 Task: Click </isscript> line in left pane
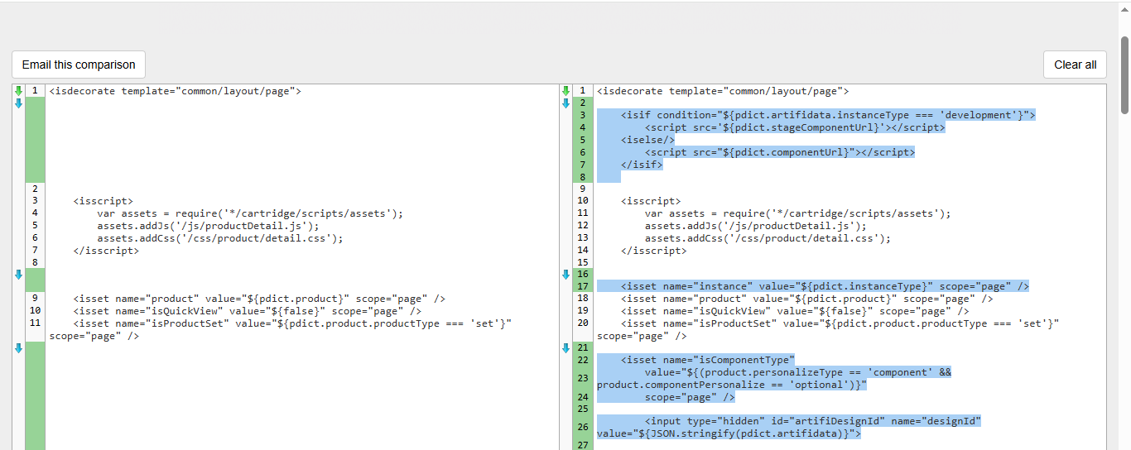[106, 250]
